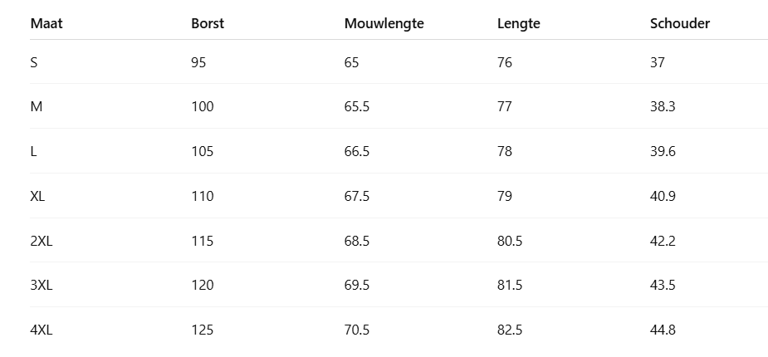
Task: Select the S size cell
Action: (x=34, y=62)
